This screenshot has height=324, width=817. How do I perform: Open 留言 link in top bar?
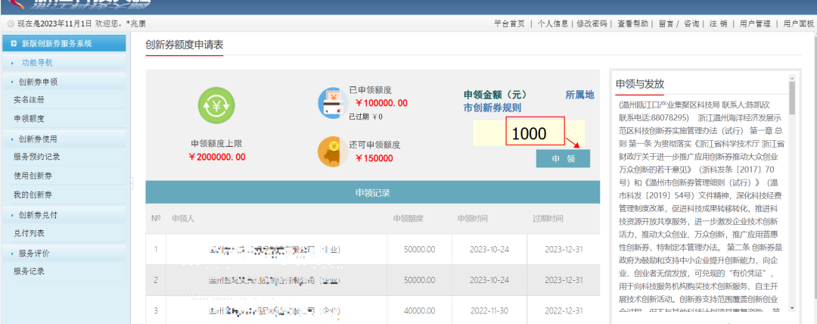click(x=666, y=23)
